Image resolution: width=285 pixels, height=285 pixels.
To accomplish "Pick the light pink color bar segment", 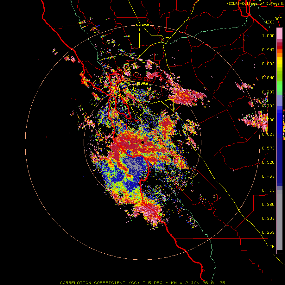I will pyautogui.click(x=280, y=34).
